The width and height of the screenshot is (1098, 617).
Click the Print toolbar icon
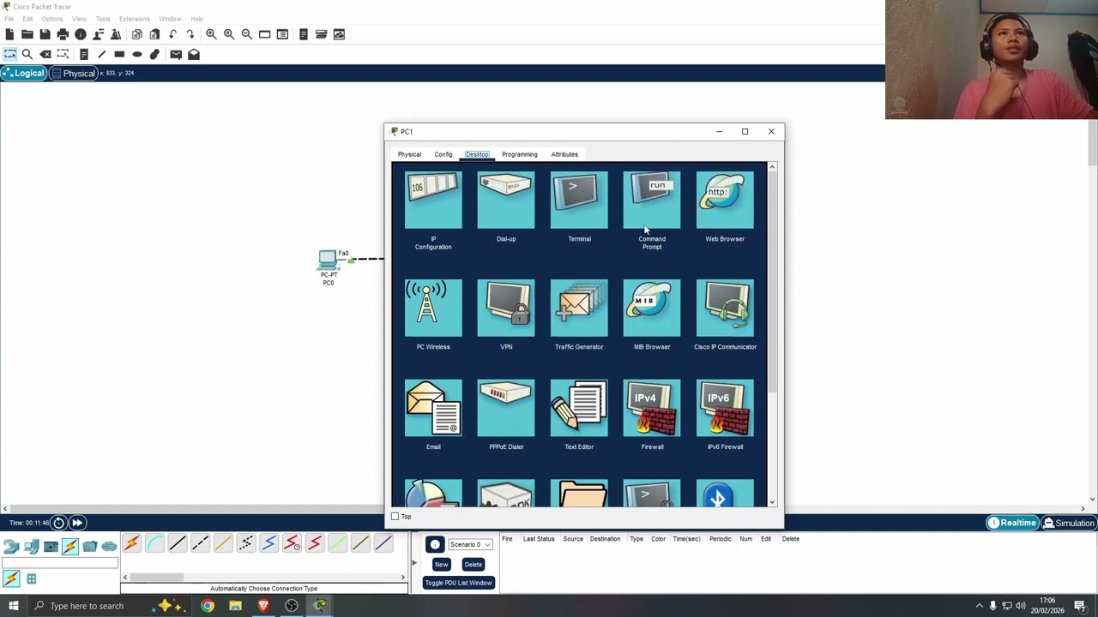[63, 34]
